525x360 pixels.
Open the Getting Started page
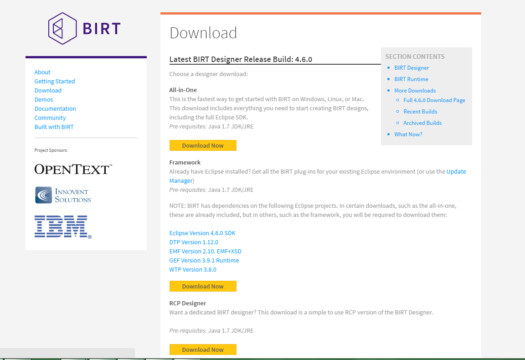pyautogui.click(x=54, y=81)
